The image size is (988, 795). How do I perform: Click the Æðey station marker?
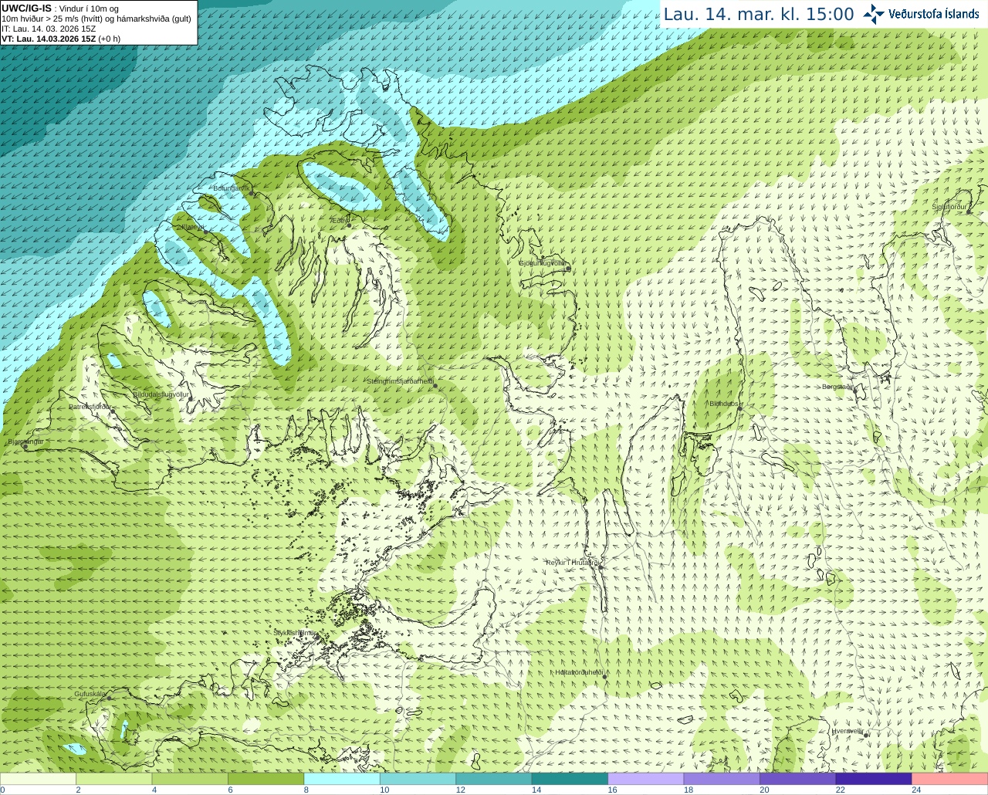[x=350, y=225]
